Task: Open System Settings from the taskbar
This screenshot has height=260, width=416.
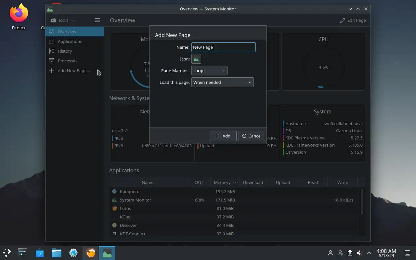Action: 23,253
